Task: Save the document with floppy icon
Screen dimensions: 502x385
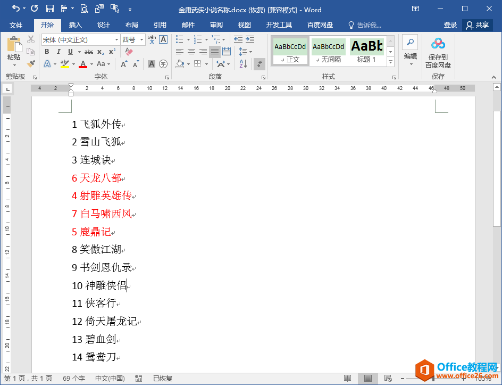Action: tap(50, 9)
